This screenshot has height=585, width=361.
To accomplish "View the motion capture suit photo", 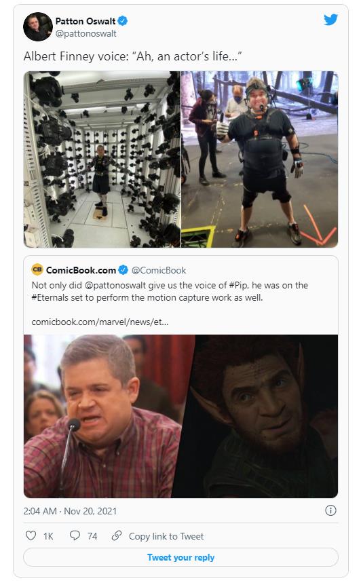I will [260, 159].
